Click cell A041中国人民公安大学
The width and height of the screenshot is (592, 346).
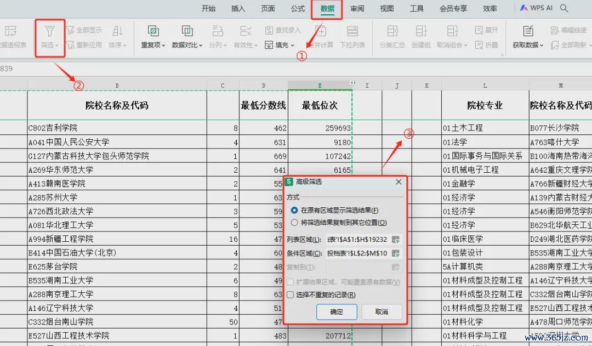[x=117, y=142]
